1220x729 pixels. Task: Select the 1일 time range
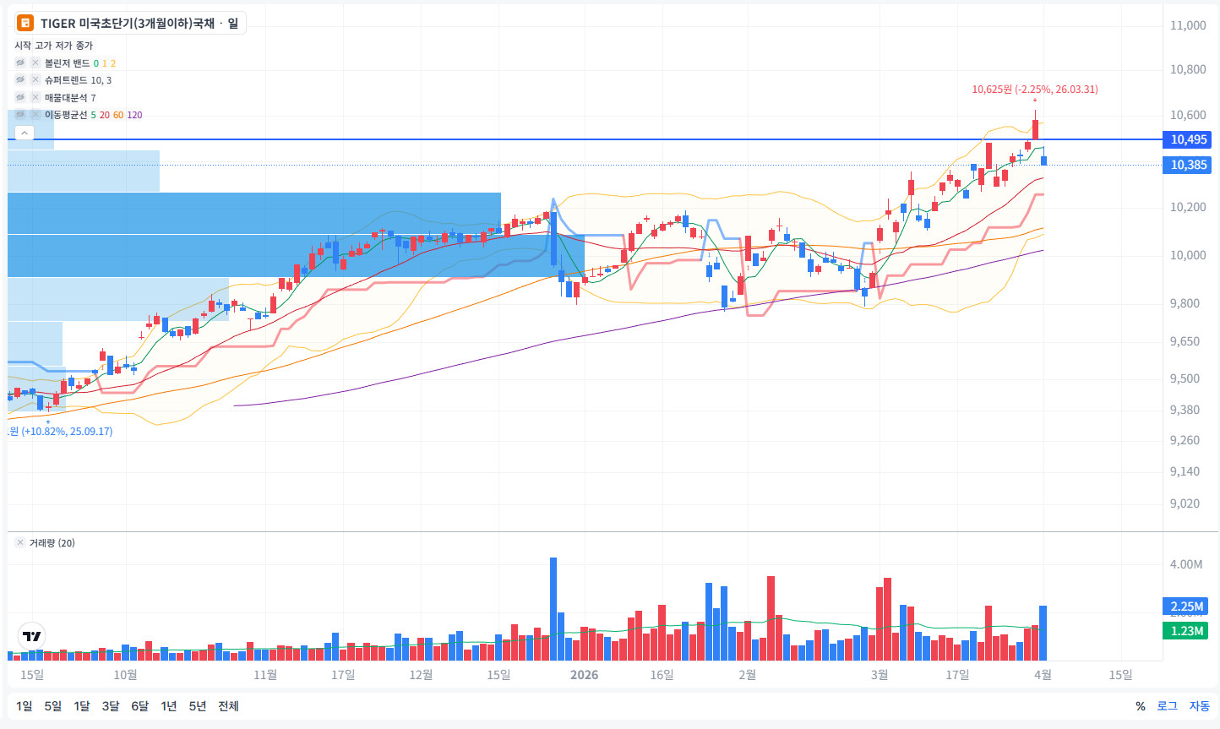coord(25,706)
